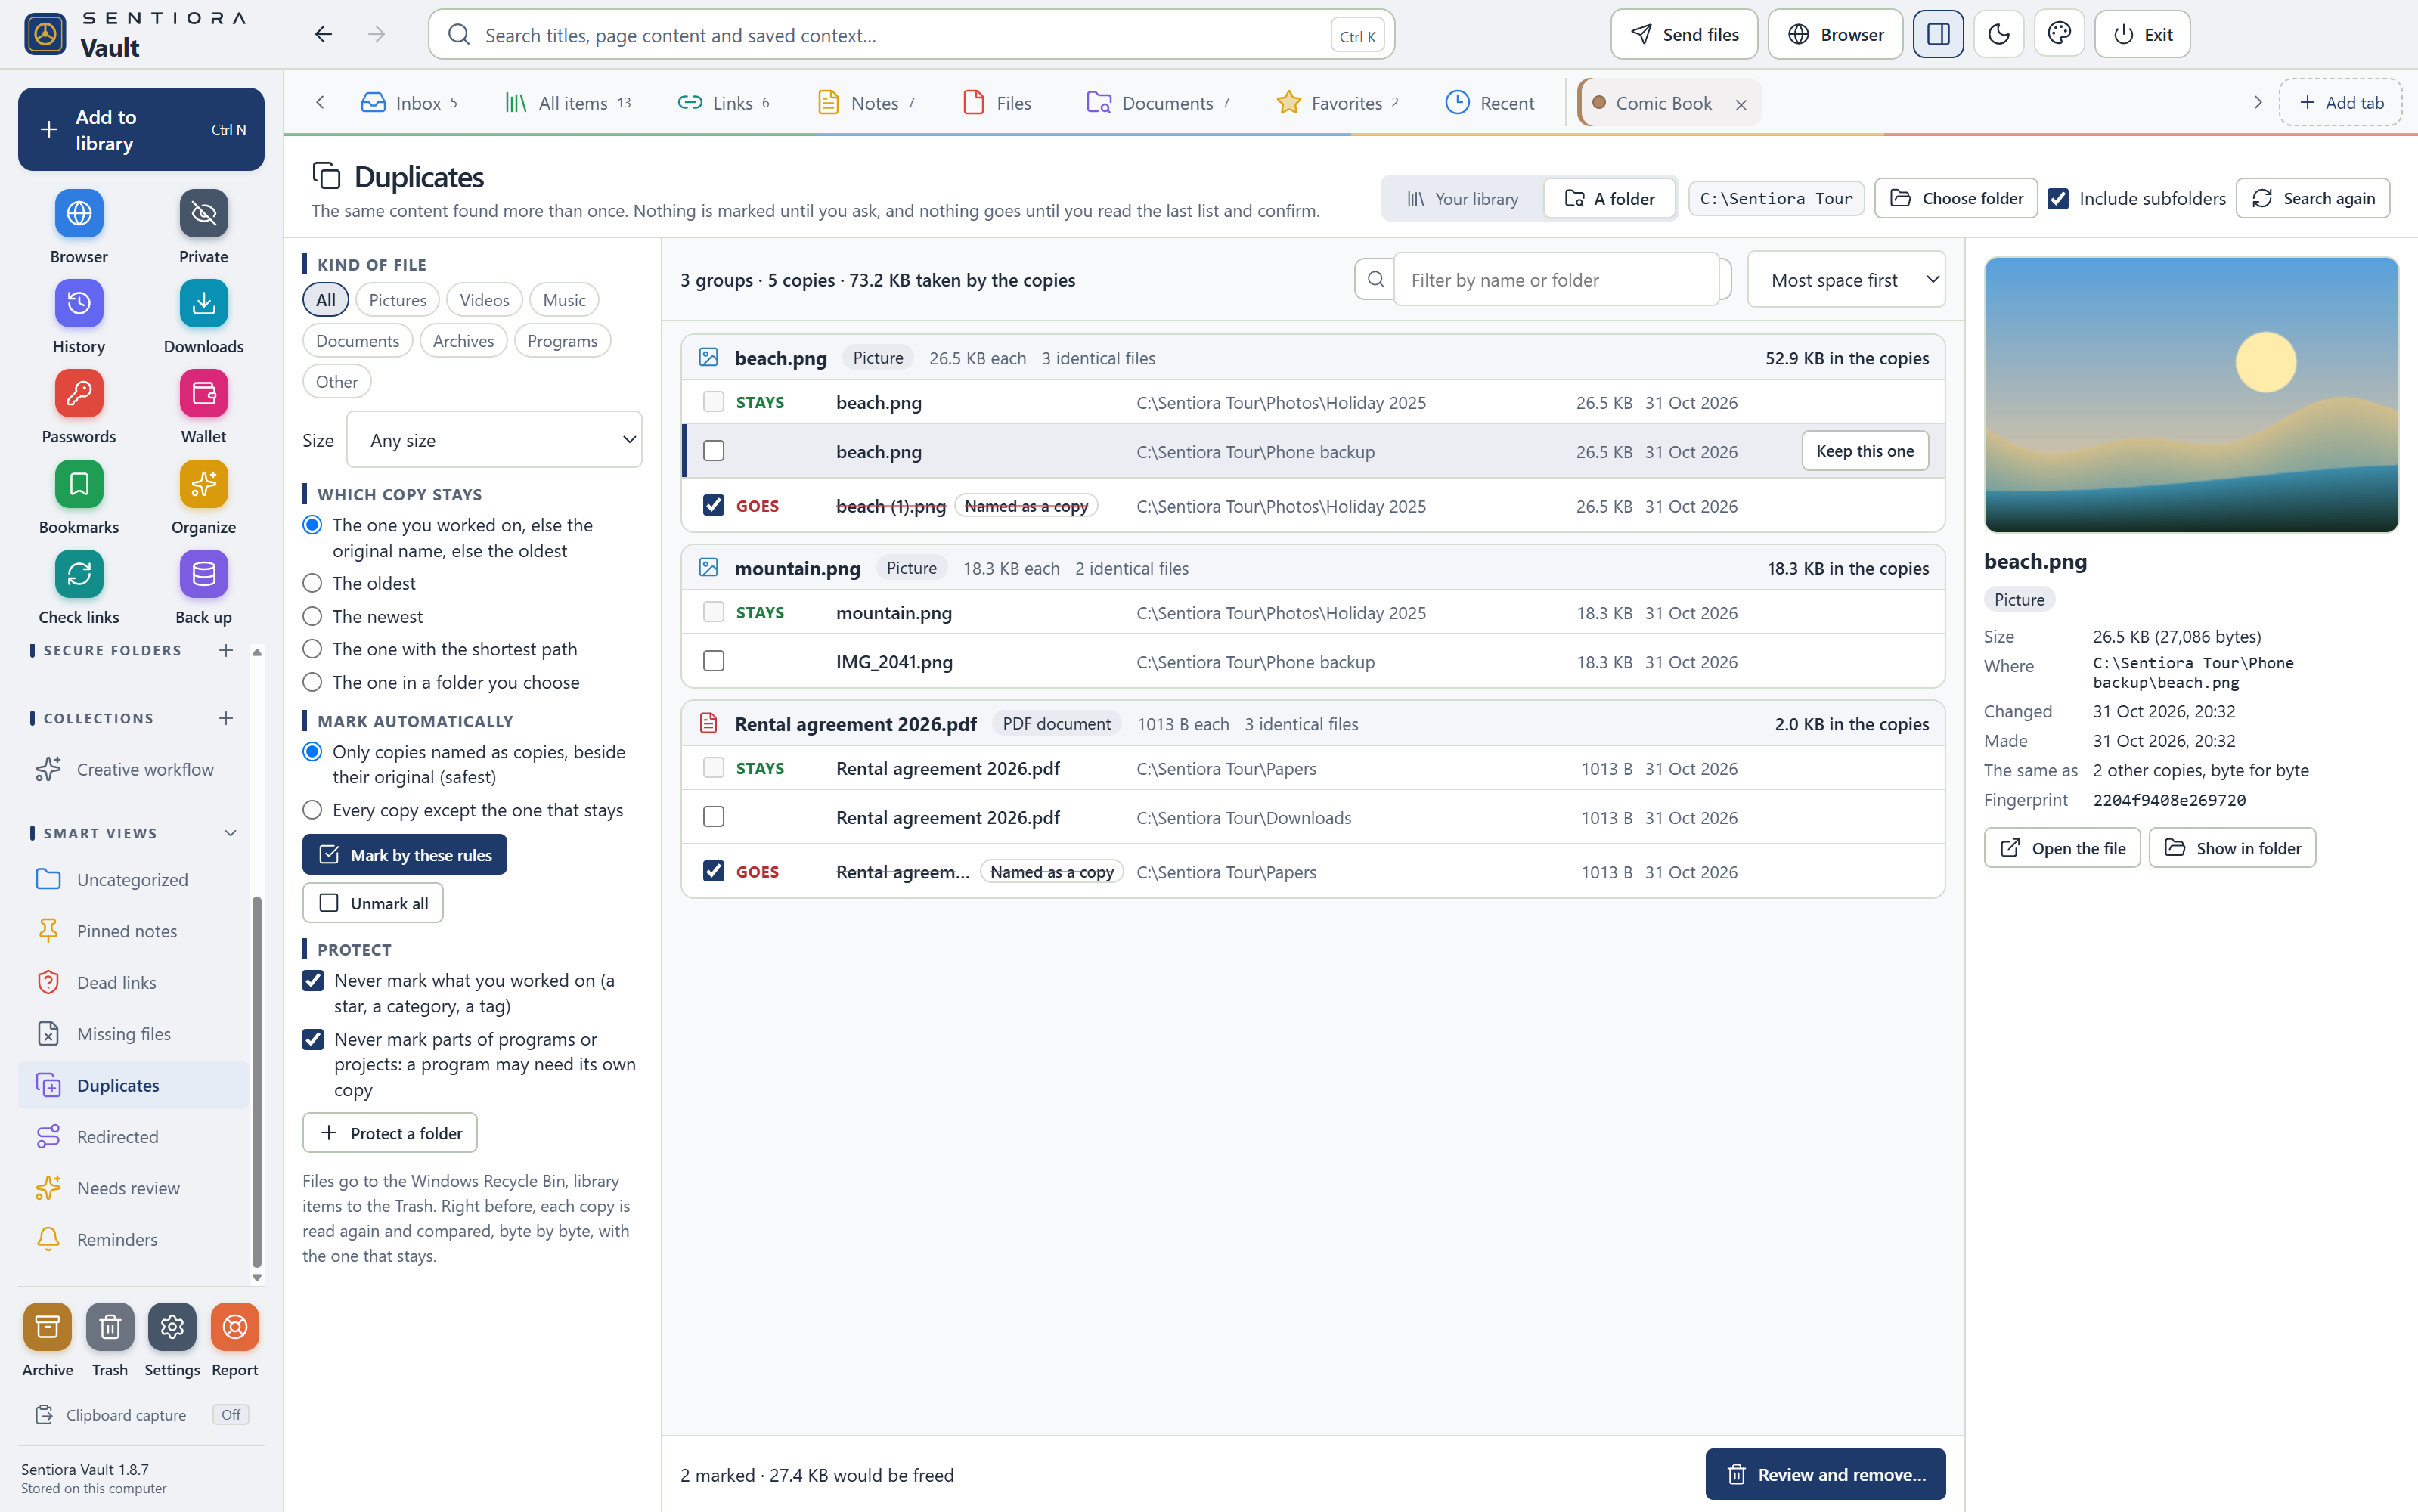
Task: Switch to dark mode moon icon
Action: pos(1998,35)
